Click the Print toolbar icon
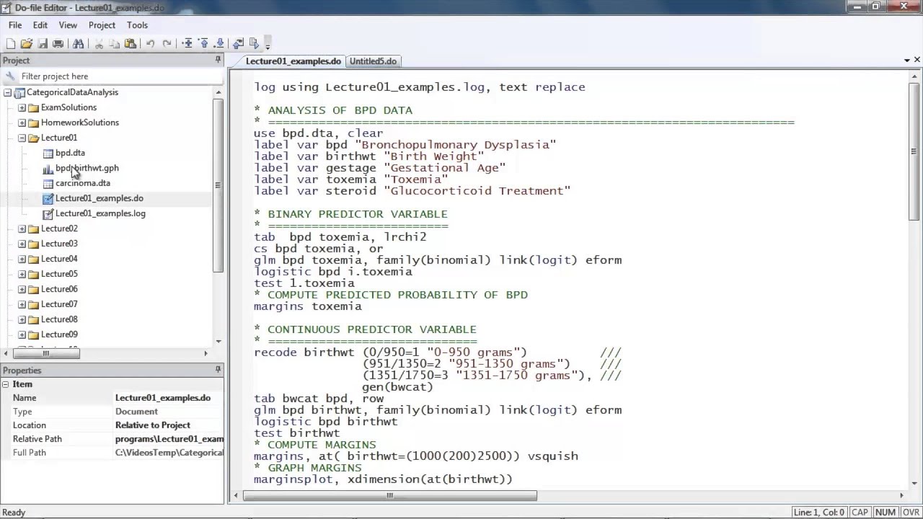923x519 pixels. (58, 44)
